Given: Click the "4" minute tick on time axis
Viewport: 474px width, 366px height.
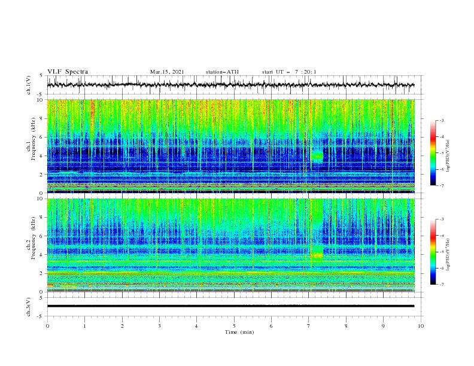Looking at the screenshot, I should tap(196, 326).
